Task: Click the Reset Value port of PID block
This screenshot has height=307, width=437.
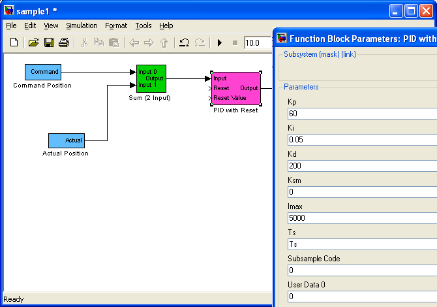Action: (x=211, y=98)
